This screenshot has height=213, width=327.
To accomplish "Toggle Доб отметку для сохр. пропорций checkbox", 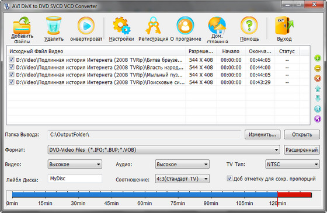I will click(229, 179).
